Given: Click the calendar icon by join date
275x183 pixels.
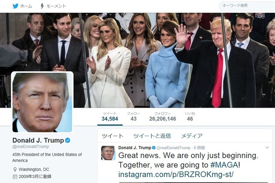Looking at the screenshot, I should click(x=15, y=176).
